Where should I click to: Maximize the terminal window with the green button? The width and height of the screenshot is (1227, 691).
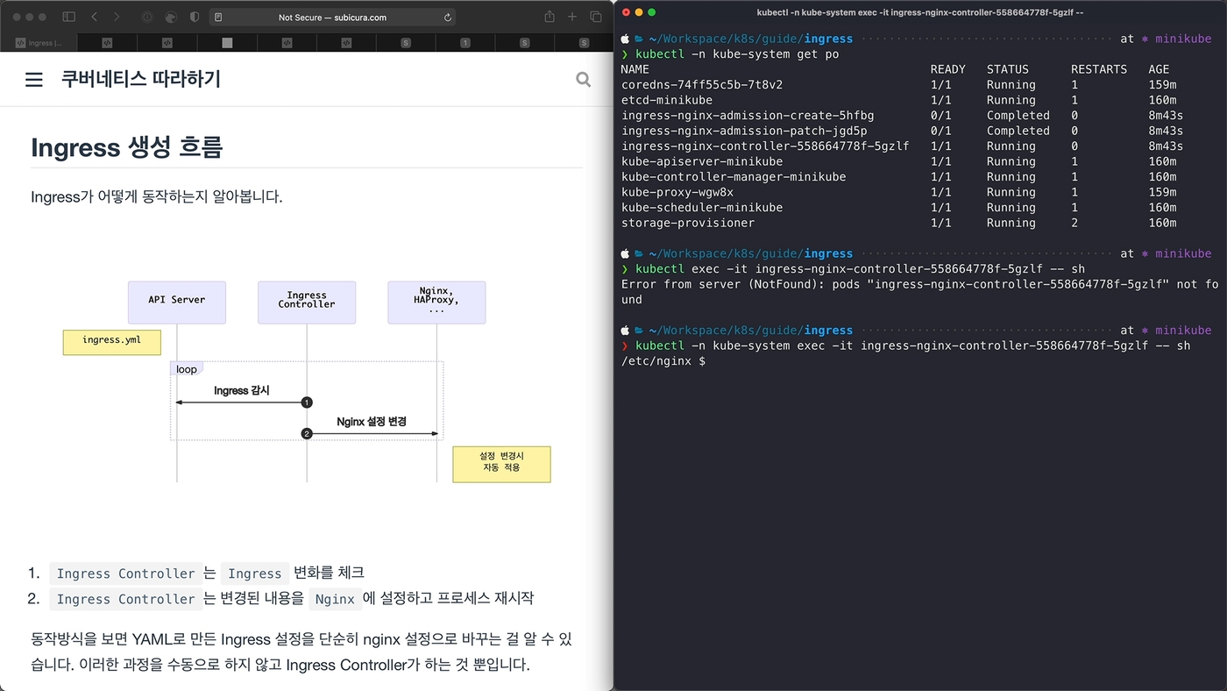pyautogui.click(x=652, y=12)
